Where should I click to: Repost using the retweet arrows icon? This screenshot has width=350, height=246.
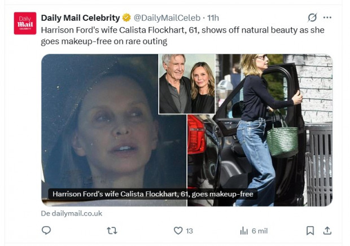112,230
